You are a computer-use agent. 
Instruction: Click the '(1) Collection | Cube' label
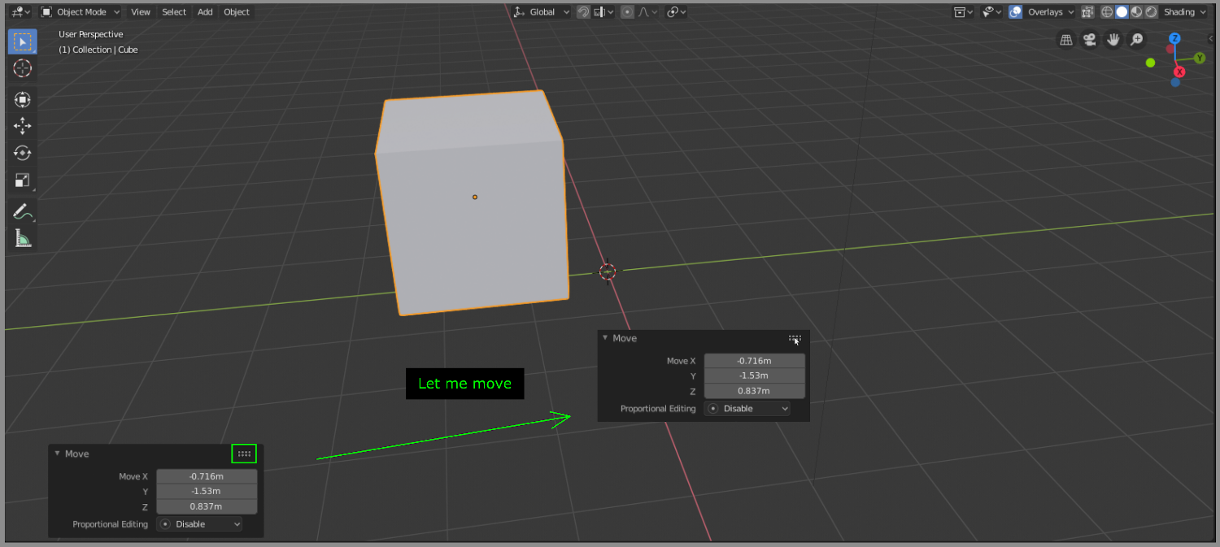(x=98, y=50)
